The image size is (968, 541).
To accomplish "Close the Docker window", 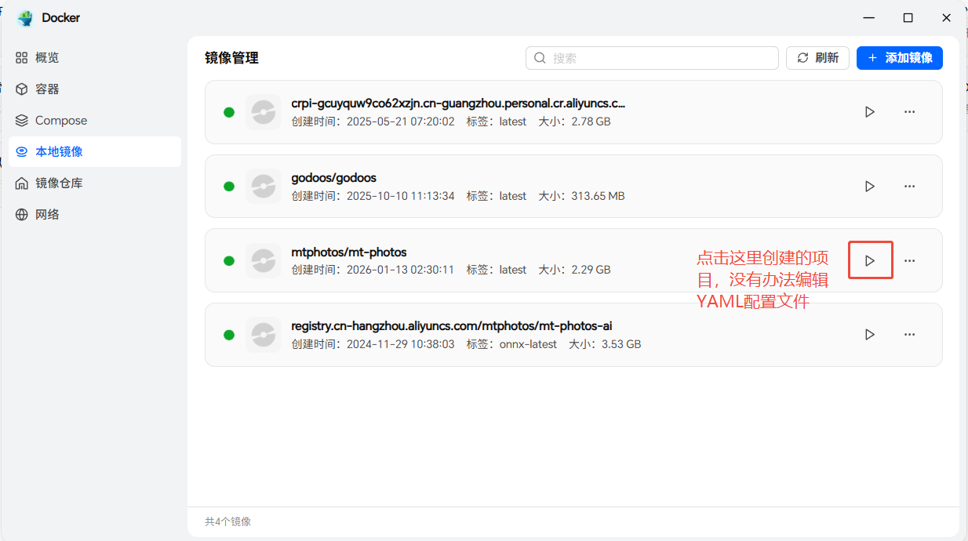I will 947,17.
